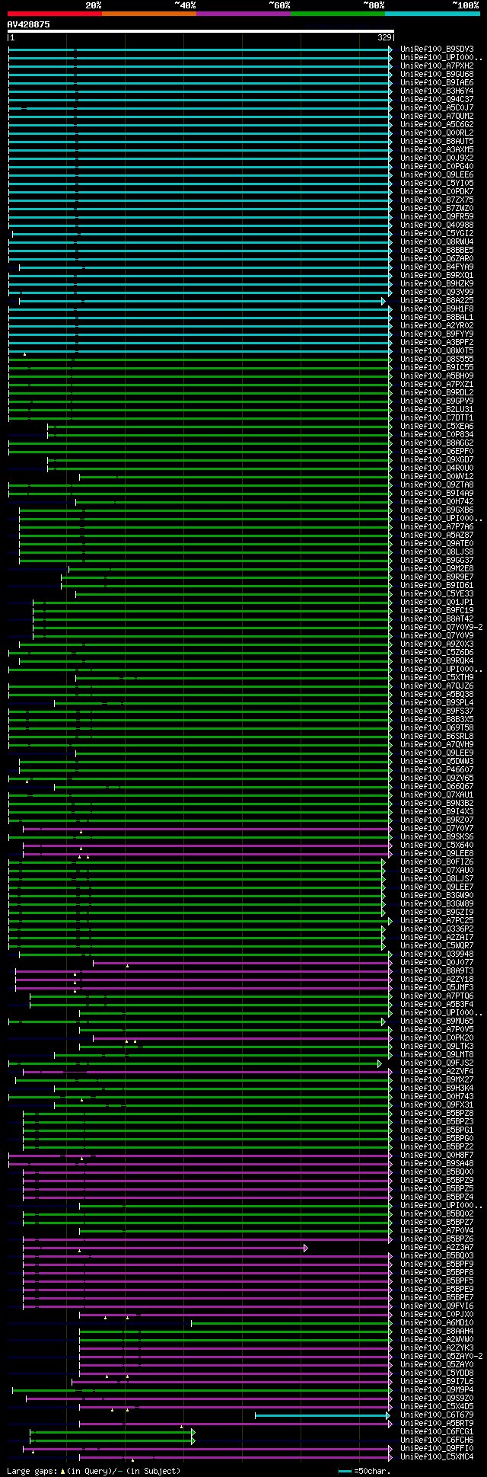This screenshot has width=487, height=1477.
Task: Click the purple ~60% identity legend segment
Action: click(243, 14)
